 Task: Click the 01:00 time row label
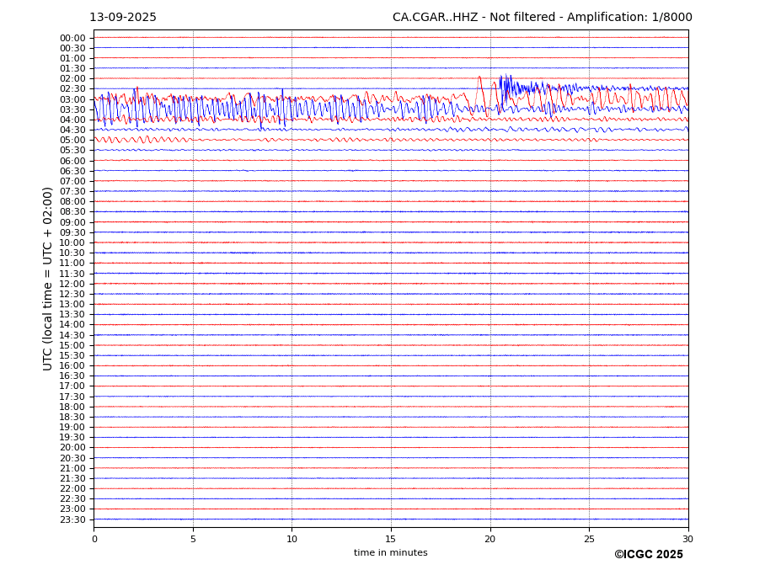pos(72,59)
